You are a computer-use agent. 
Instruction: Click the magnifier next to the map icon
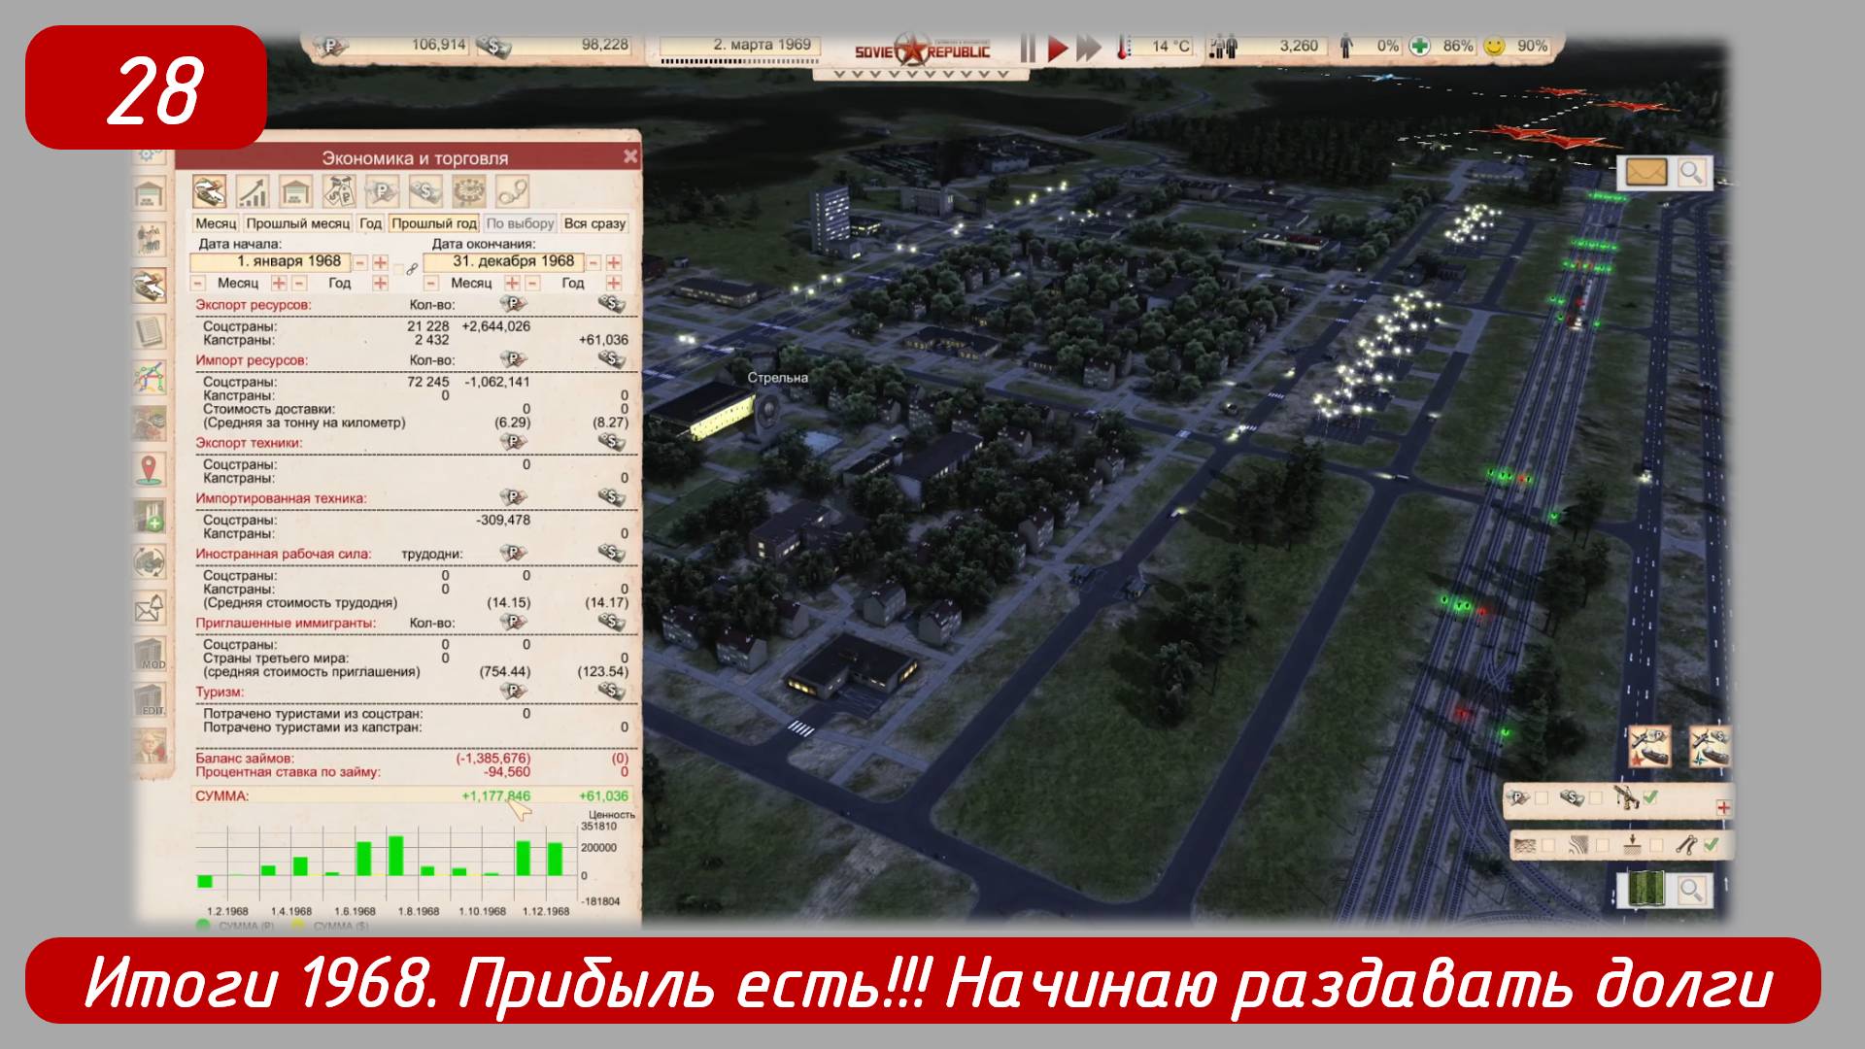pos(1691,889)
